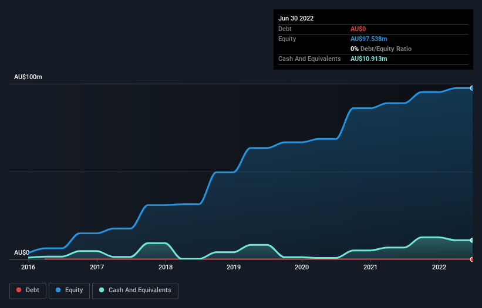Image resolution: width=482 pixels, height=308 pixels.
Task: Toggle the Equity series legend button
Action: tap(69, 290)
